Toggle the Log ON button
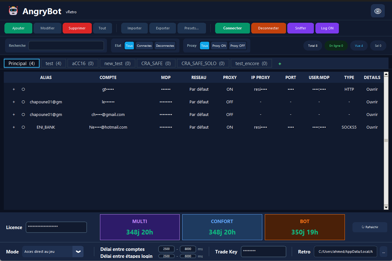The image size is (392, 261). (x=327, y=28)
